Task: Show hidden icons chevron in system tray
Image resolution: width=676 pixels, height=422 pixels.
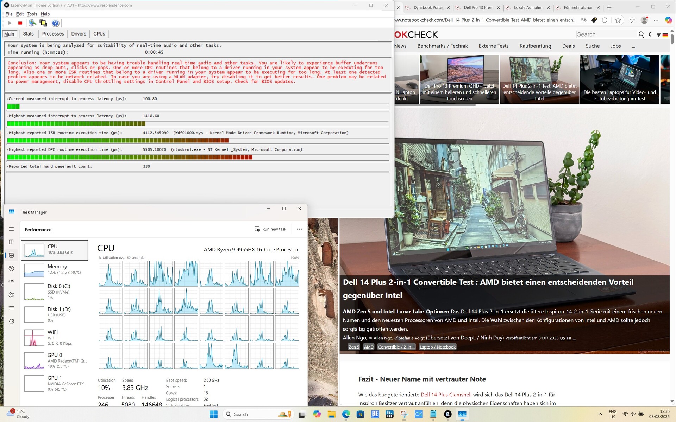Action: click(x=600, y=414)
